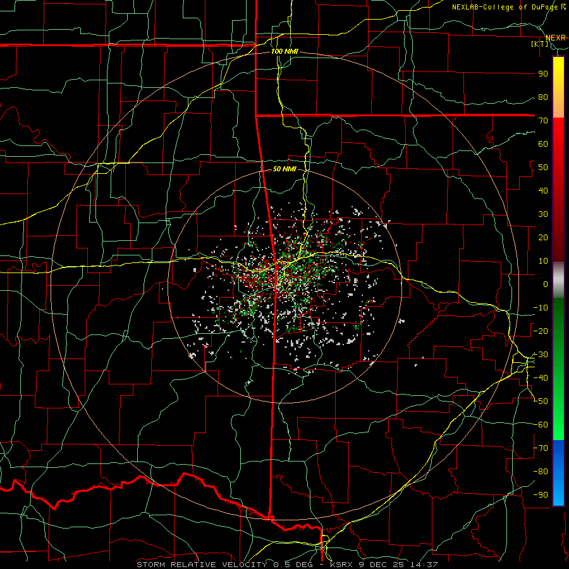
Task: Select the -30 scale value
Action: pos(541,355)
